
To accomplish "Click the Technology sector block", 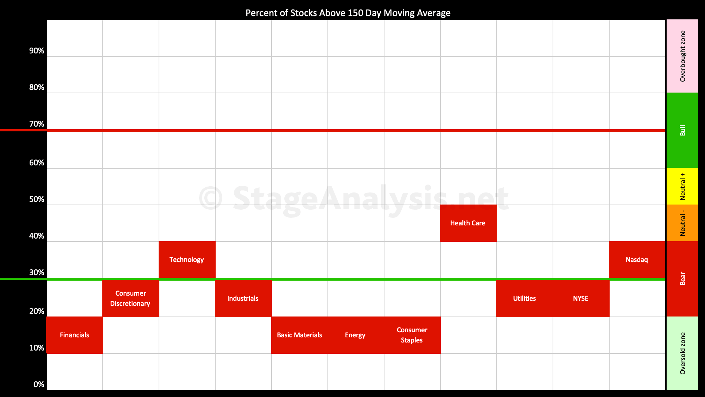I will [x=187, y=260].
